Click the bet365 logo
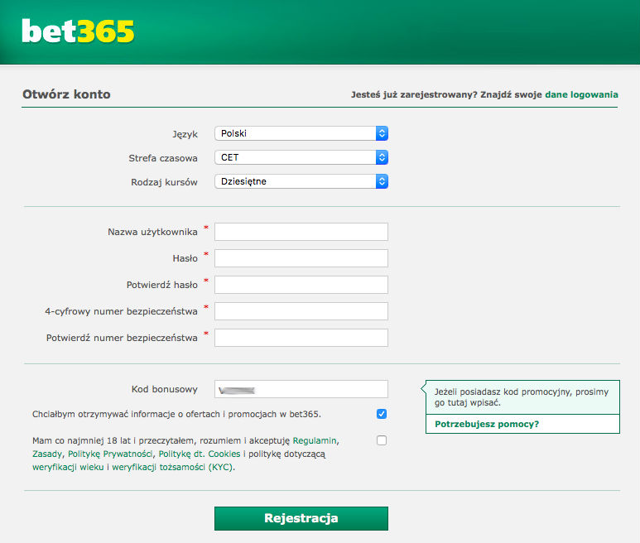Image resolution: width=640 pixels, height=543 pixels. pyautogui.click(x=78, y=31)
